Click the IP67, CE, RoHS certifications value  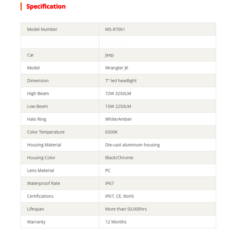120,196
